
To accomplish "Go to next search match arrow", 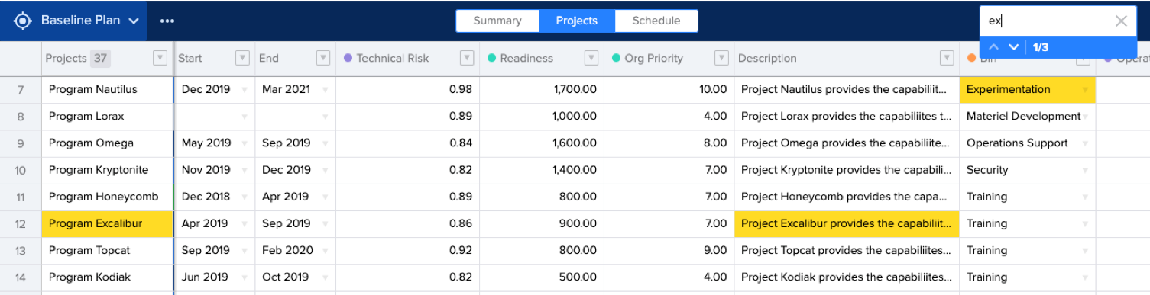I will tap(1014, 47).
